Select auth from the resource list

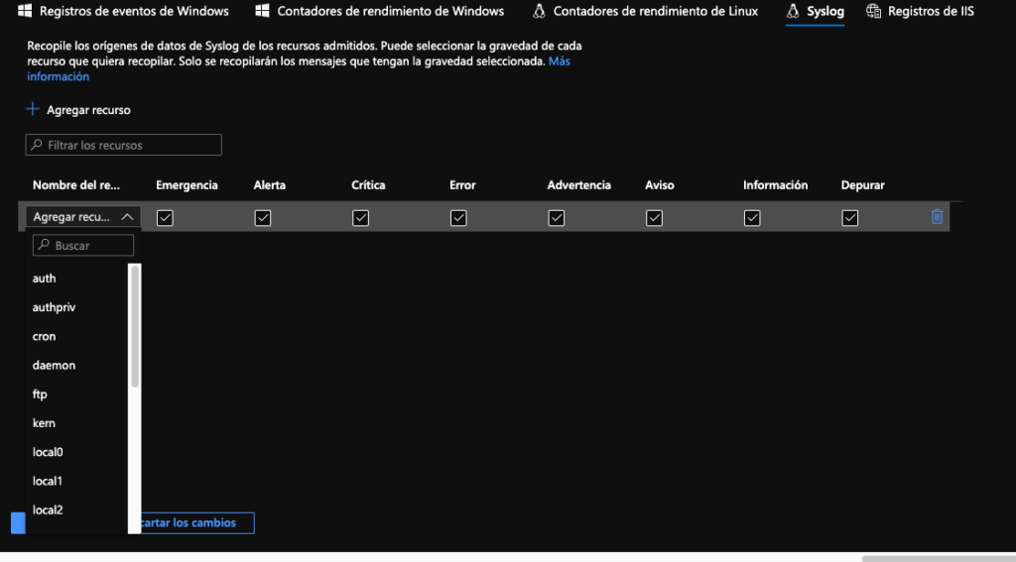[76, 279]
